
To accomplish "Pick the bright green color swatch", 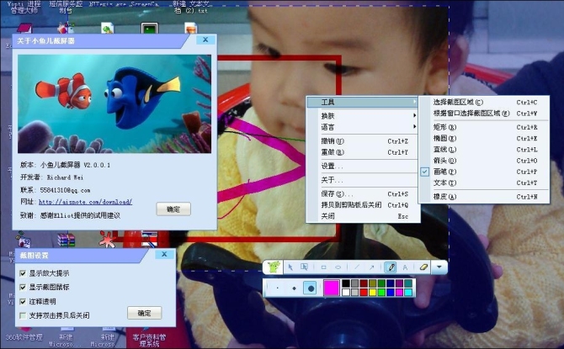I will point(381,292).
